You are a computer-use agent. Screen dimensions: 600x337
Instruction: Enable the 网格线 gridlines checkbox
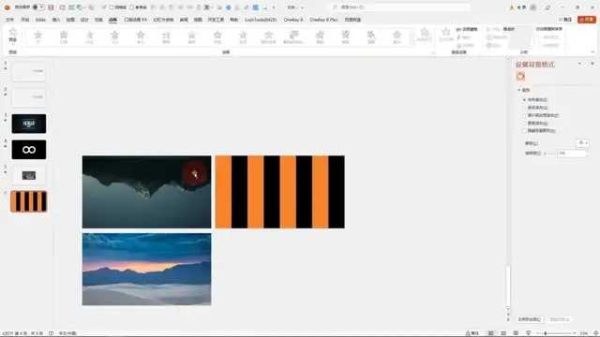112,7
